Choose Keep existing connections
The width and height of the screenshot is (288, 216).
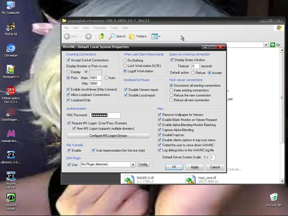[x=171, y=90]
